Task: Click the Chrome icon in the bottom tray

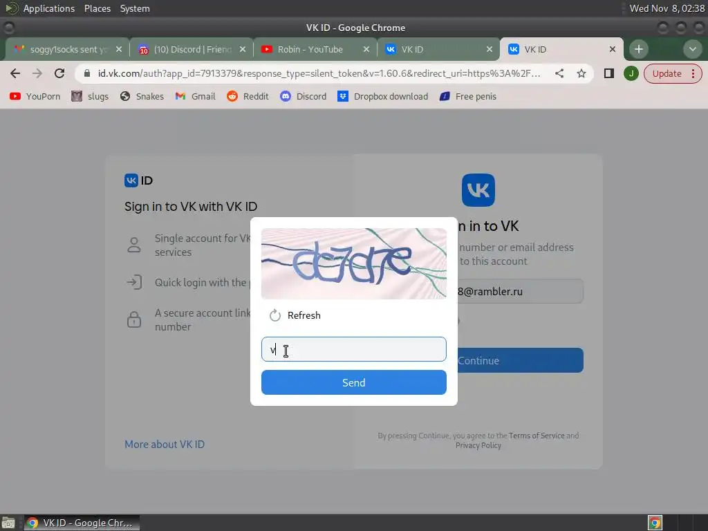Action: coord(655,523)
